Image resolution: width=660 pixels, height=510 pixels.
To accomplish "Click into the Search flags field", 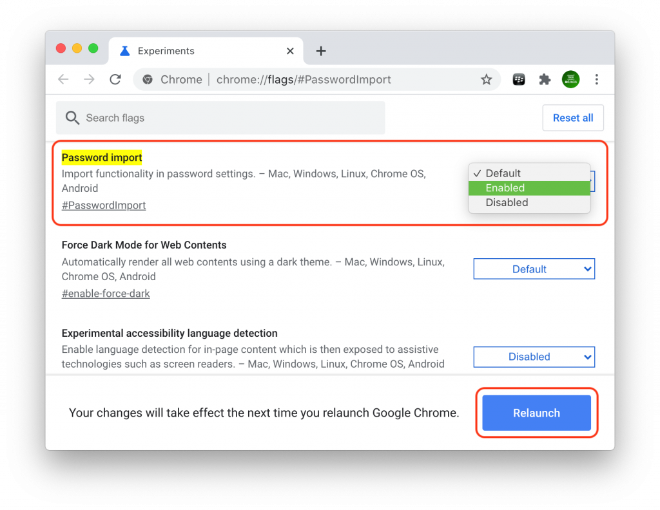I will 226,118.
